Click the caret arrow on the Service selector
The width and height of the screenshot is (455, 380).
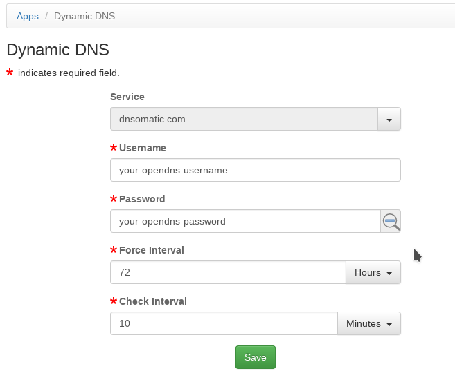click(389, 120)
